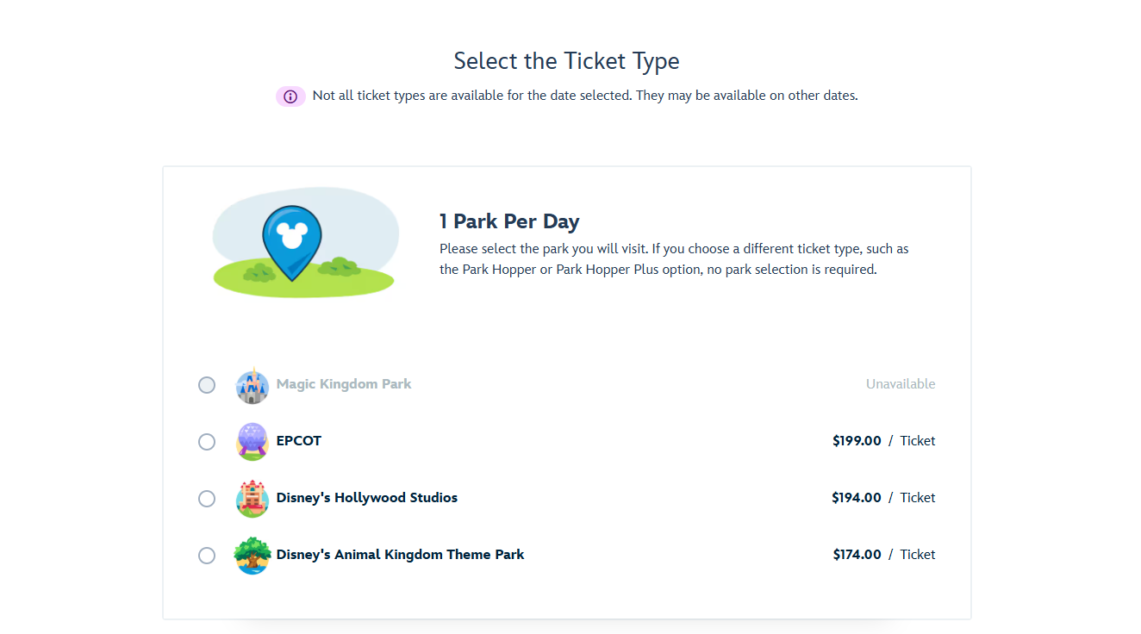Click the Disney's Animal Kingdom Theme Park label

(400, 555)
